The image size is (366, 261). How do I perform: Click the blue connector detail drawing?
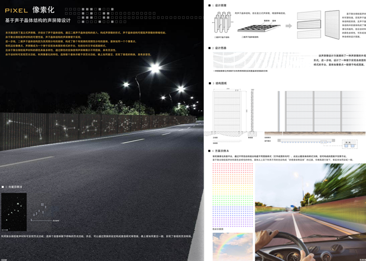350,144
